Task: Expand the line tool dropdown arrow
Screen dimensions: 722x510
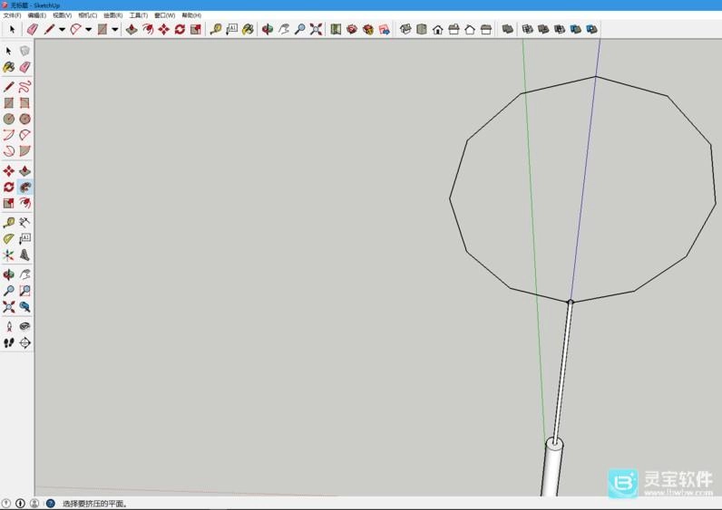Action: pos(62,29)
